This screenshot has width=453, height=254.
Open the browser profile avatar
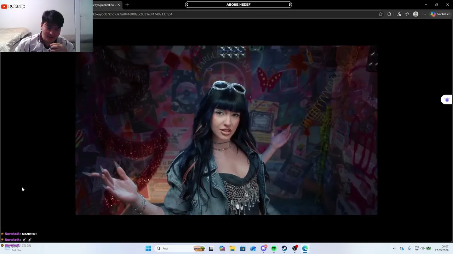pyautogui.click(x=416, y=14)
